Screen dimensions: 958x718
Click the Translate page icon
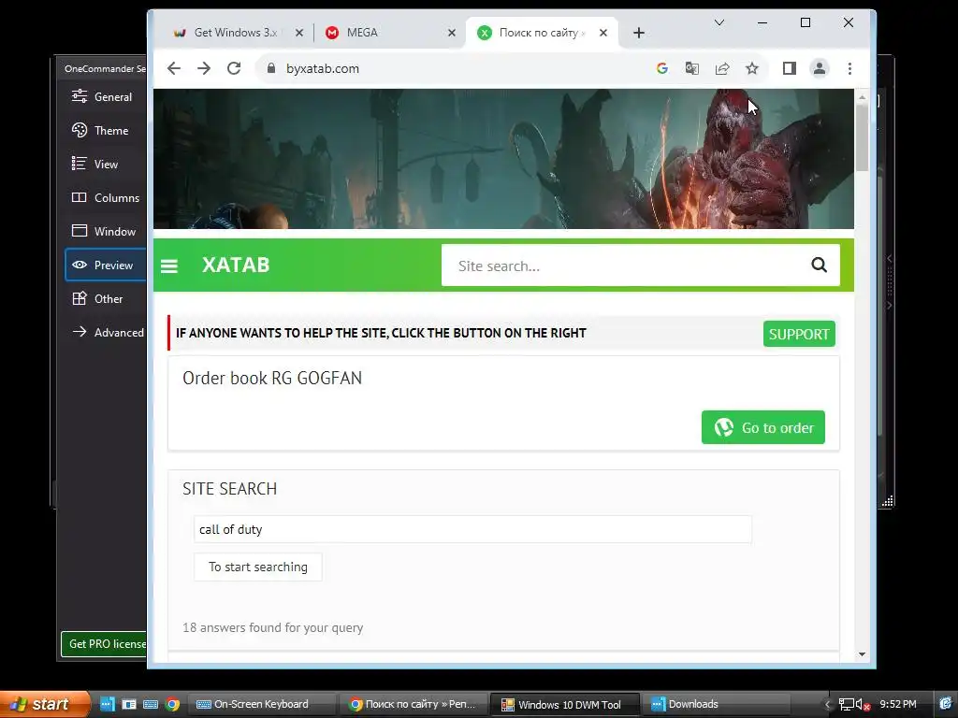coord(692,68)
